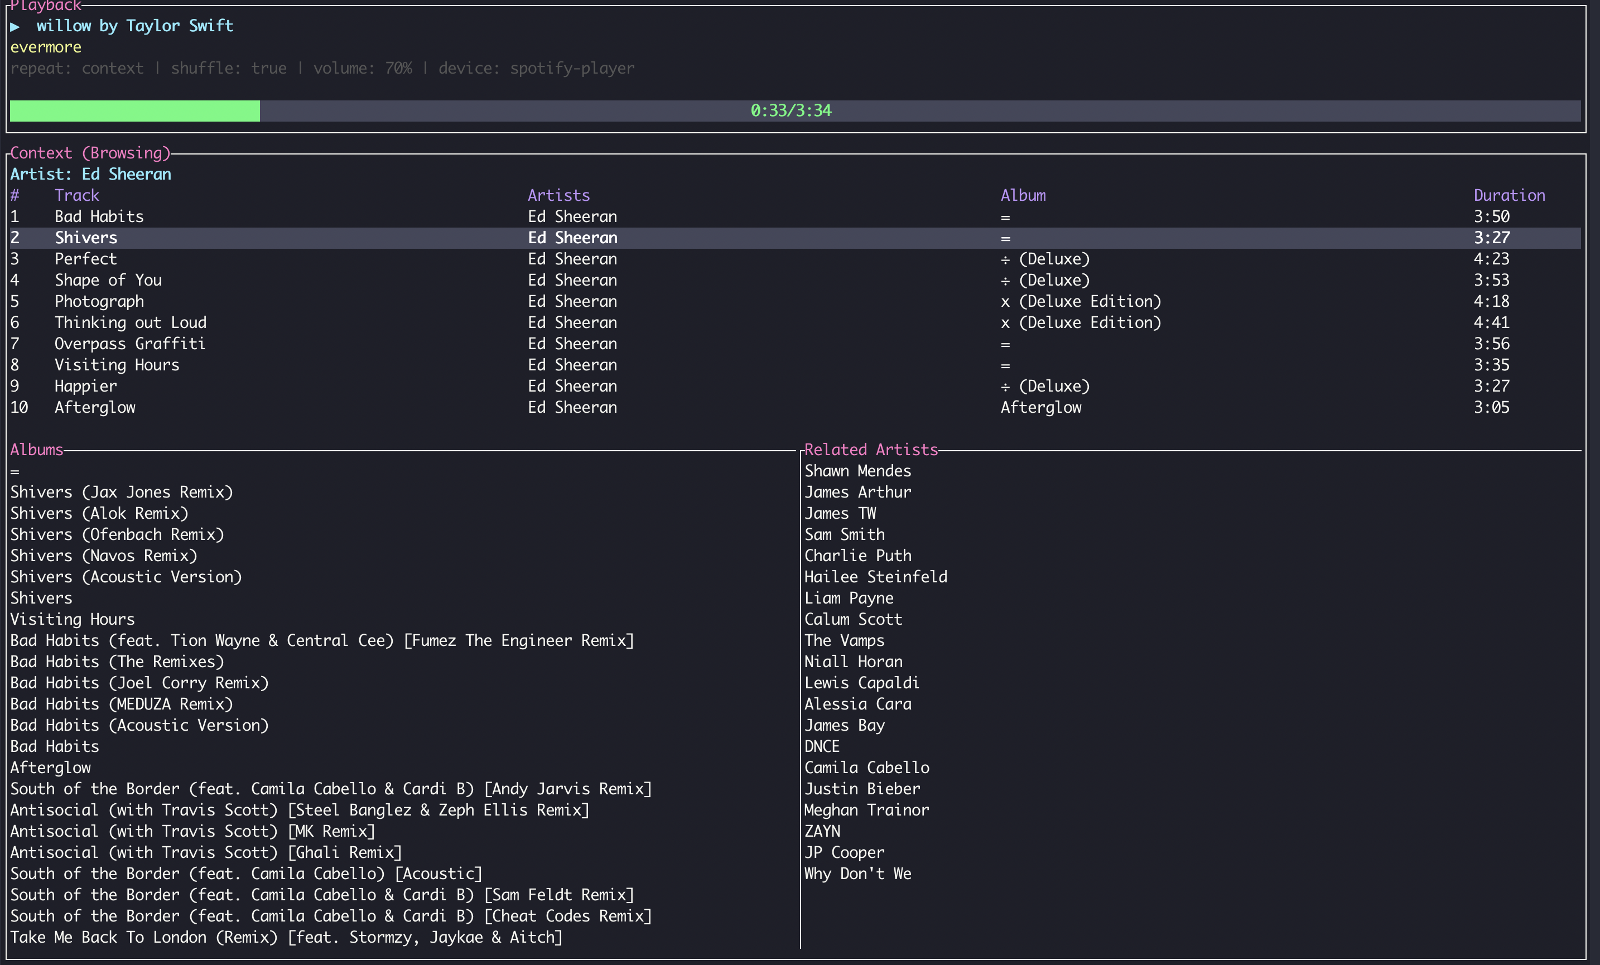Screen dimensions: 1600x965
Task: Open album 'Shivers (Jax Jones Remix)'
Action: [x=122, y=492]
